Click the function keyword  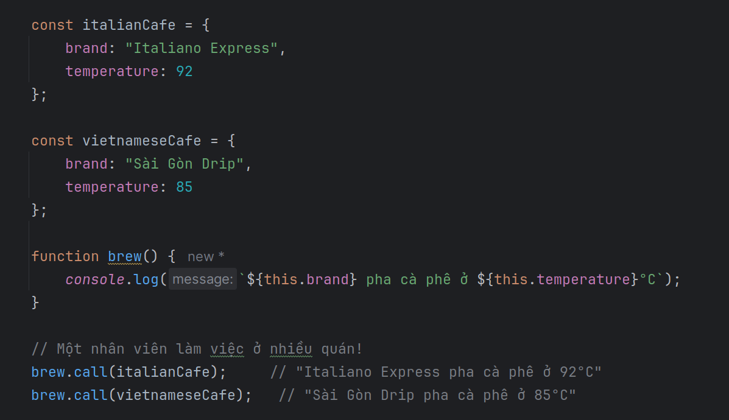pyautogui.click(x=65, y=257)
